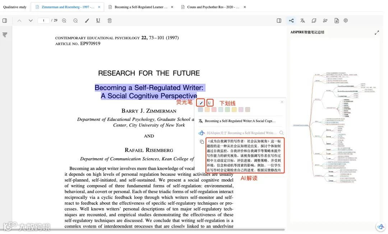388x234 pixels.
Task: Close the selection popup
Action: (282, 102)
